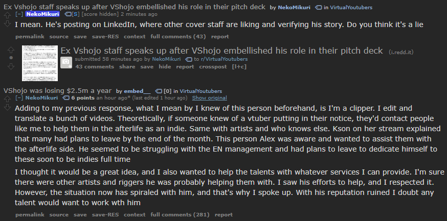The width and height of the screenshot is (447, 221).
Task: Upvote the first NekoMikuri comment
Action: (7, 16)
